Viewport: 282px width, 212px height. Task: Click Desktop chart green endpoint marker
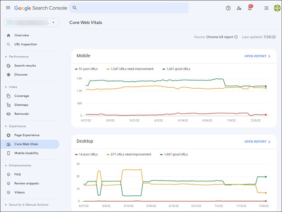[x=266, y=177]
